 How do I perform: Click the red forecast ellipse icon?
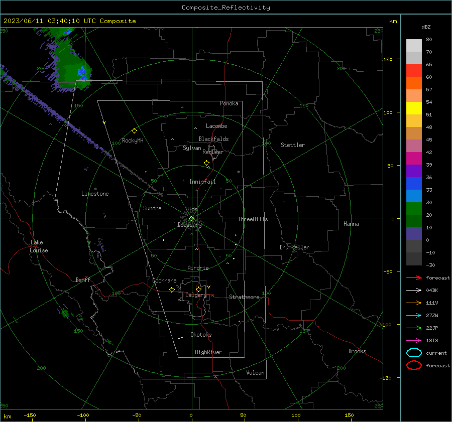tap(414, 365)
